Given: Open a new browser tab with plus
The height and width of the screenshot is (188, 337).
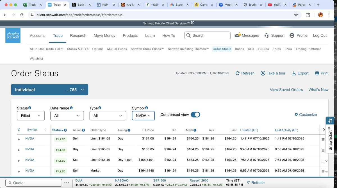Looking at the screenshot, I should click(x=318, y=5).
